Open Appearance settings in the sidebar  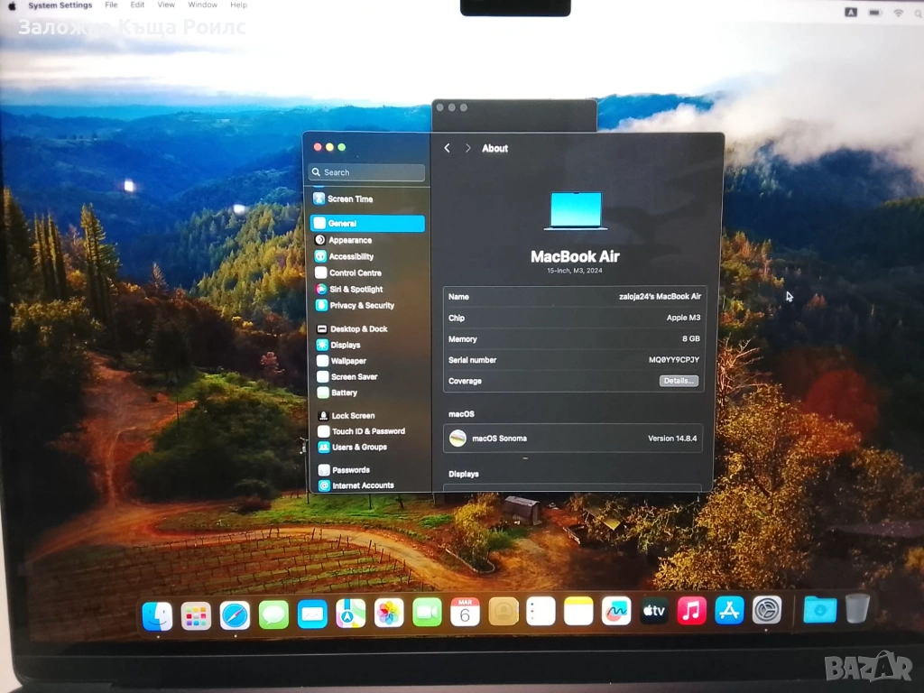click(350, 240)
